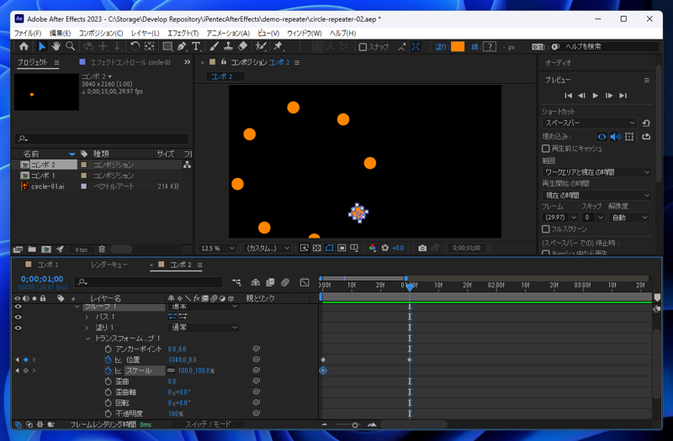Click the orange 塗り fill color swatch

pyautogui.click(x=458, y=47)
